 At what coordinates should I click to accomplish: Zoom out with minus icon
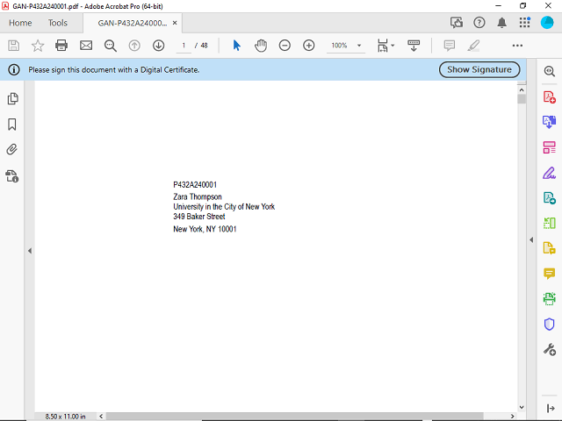pos(285,46)
